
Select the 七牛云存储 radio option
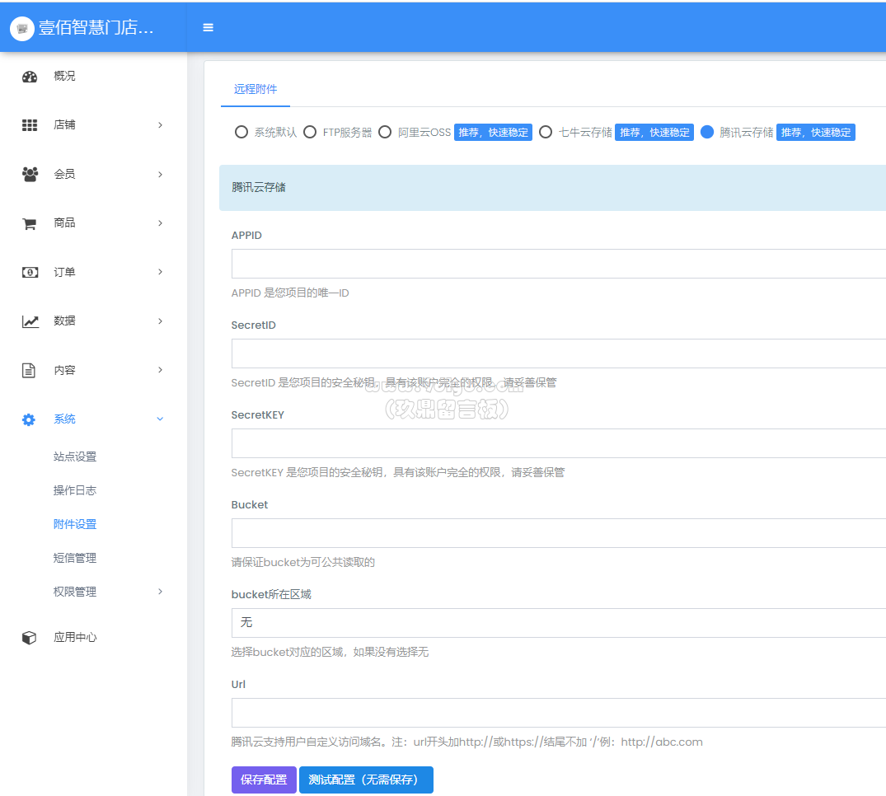[x=546, y=132]
